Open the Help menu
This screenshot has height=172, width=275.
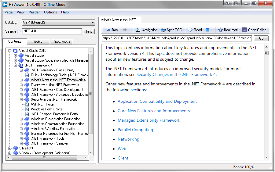pos(65,12)
